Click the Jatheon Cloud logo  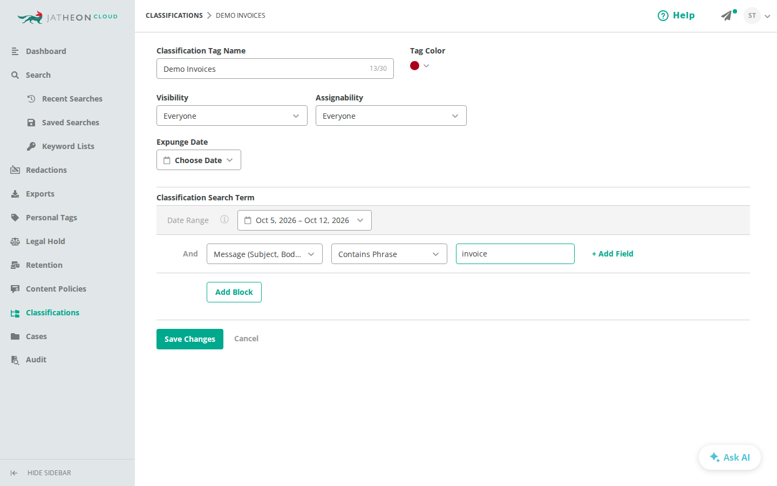point(67,17)
